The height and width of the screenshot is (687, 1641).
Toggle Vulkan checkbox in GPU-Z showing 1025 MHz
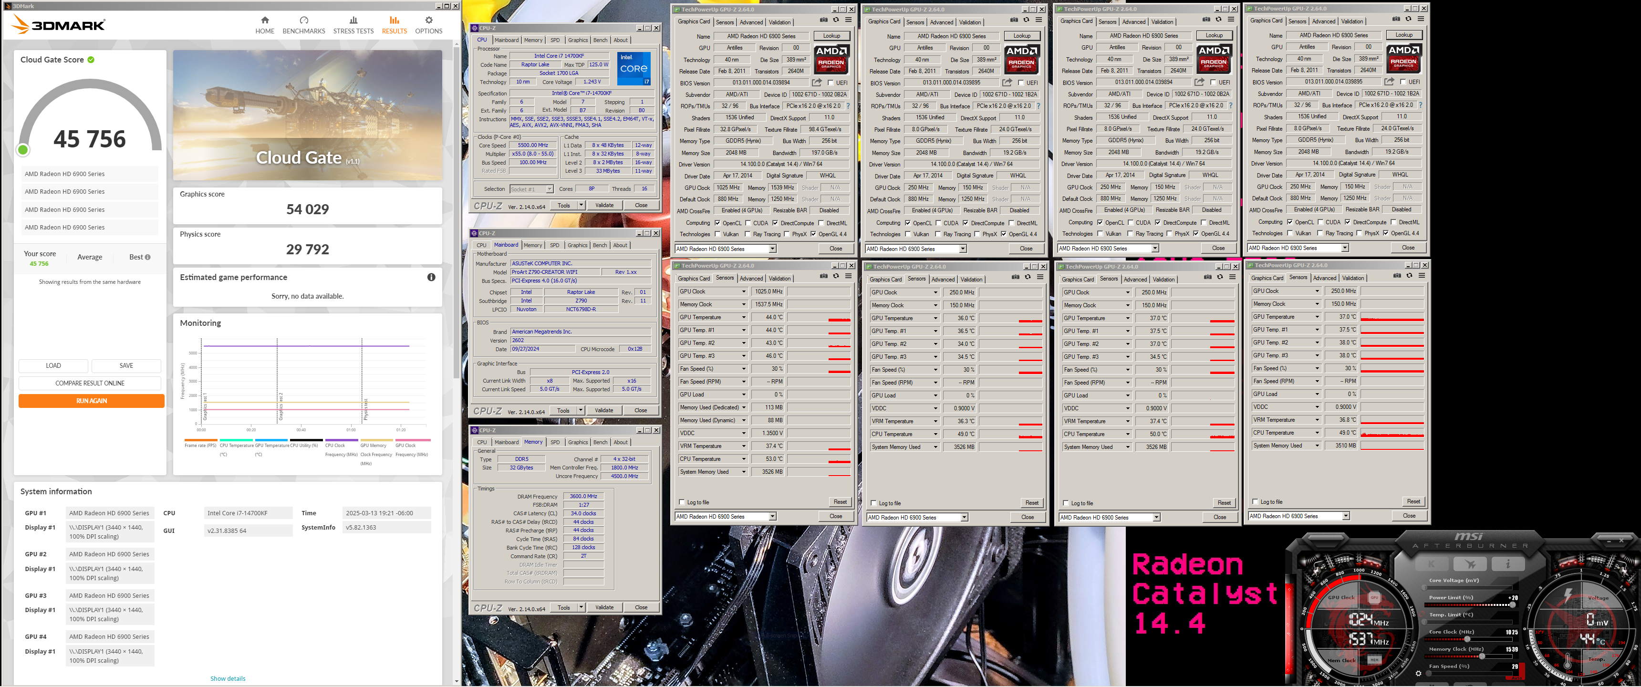click(717, 234)
